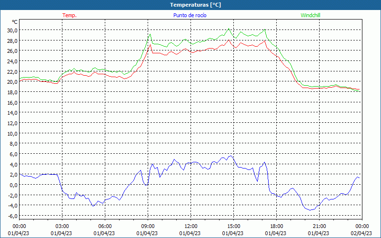Click the '06:00' time axis label
Viewport: 381px width, 238px height.
(x=105, y=227)
